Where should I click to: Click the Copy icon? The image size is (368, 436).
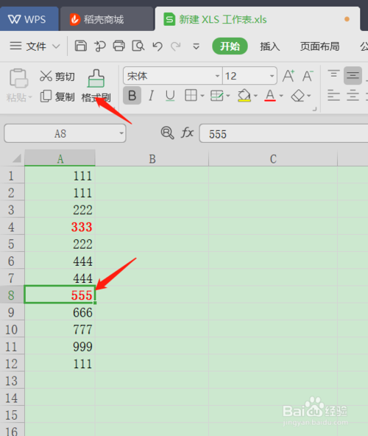[46, 96]
